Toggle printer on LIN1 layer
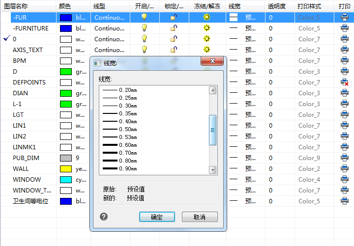The width and height of the screenshot is (354, 246). (344, 126)
